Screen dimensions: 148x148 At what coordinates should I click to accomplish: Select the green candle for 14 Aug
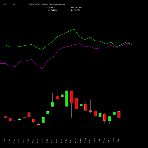(x=114, y=113)
